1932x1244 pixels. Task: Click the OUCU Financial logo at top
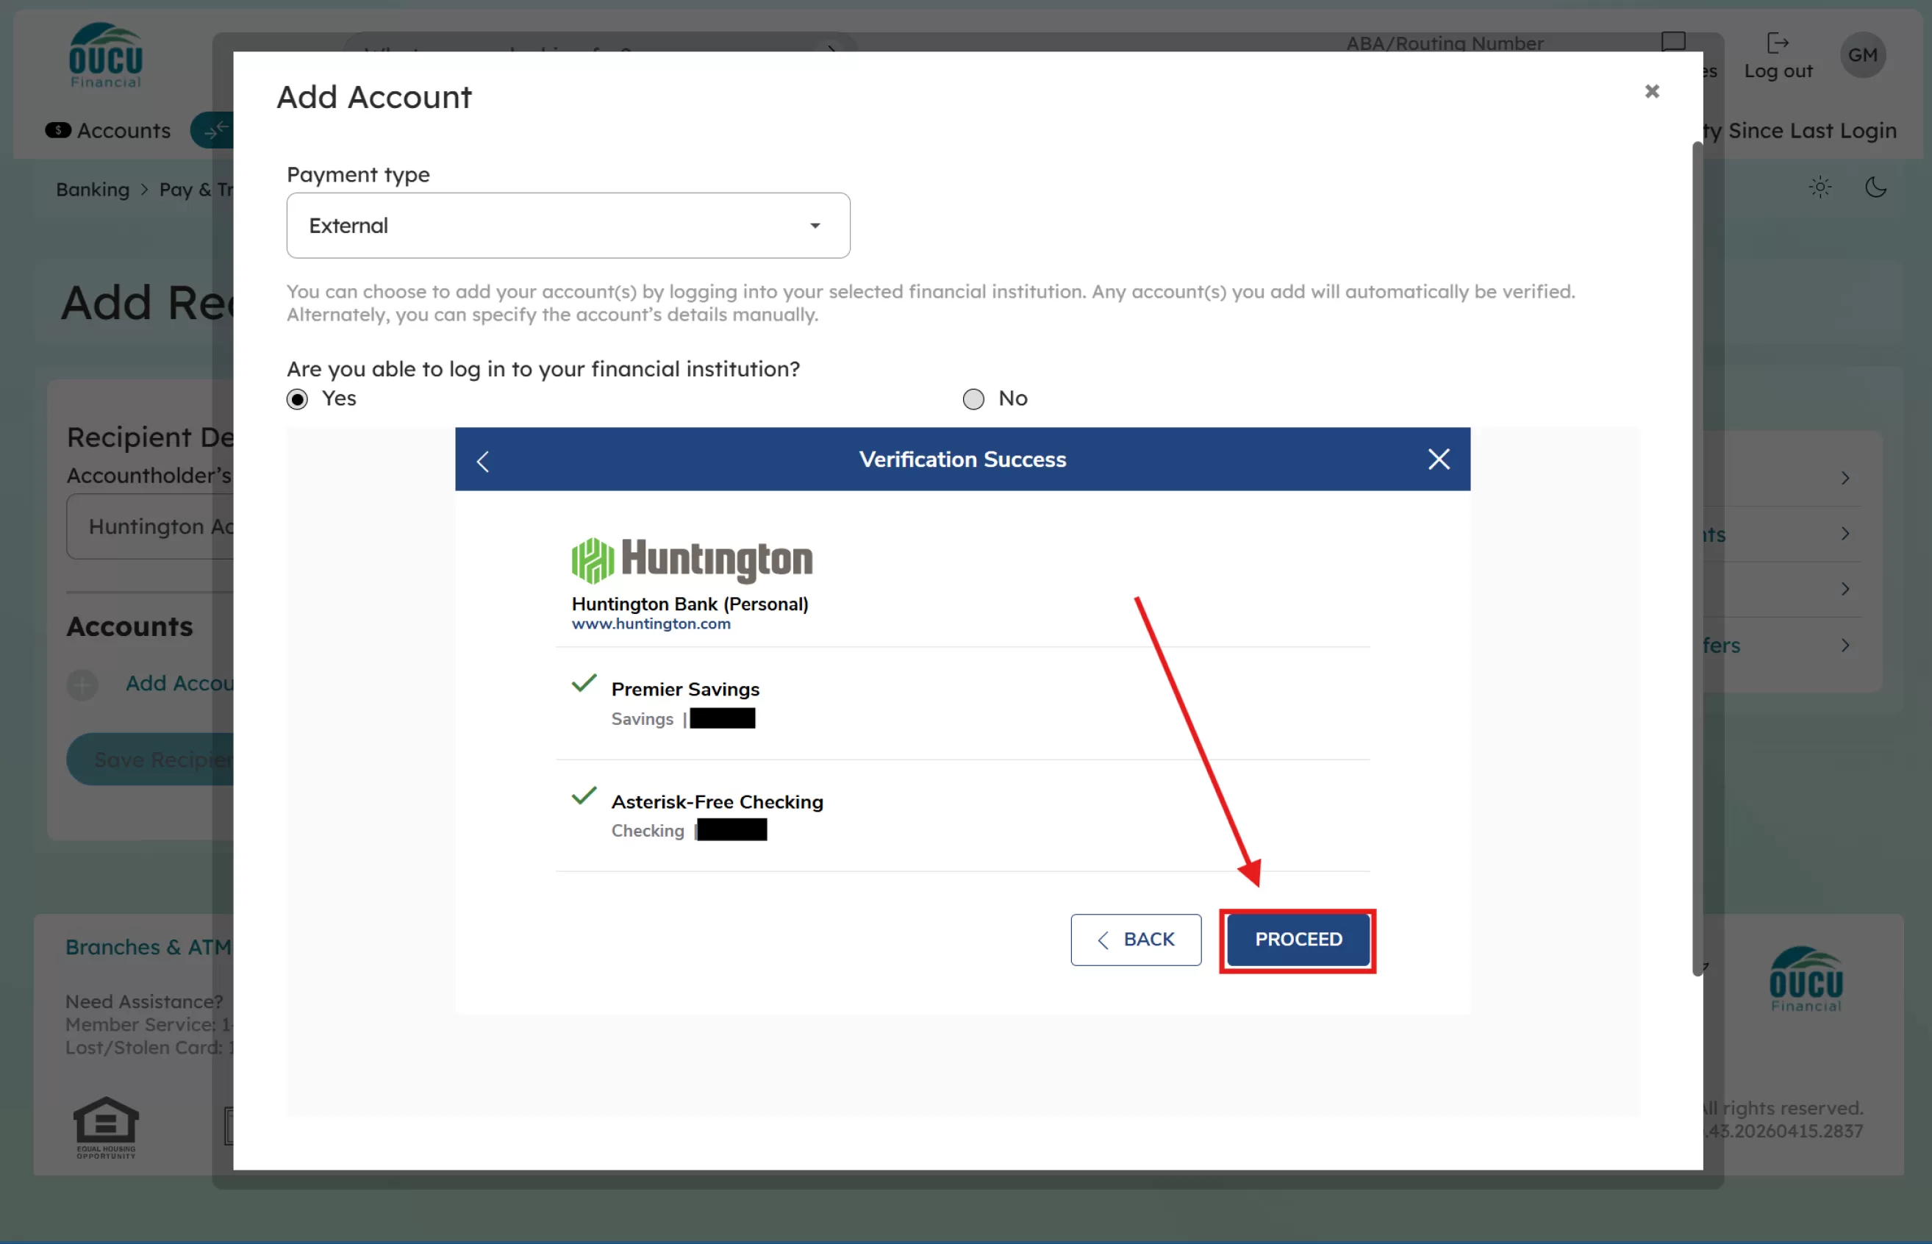click(106, 55)
